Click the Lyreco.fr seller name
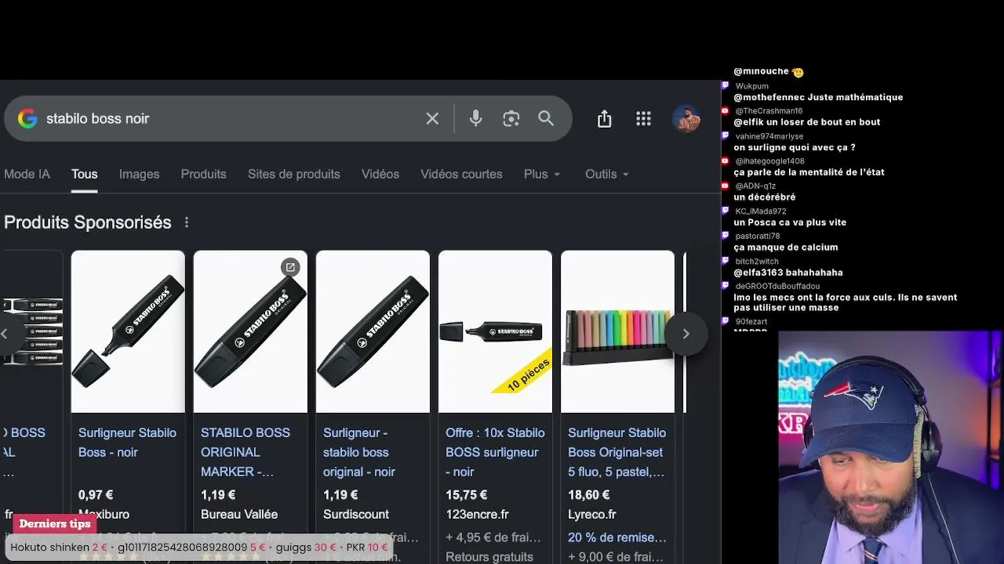Screen dimensions: 1004x564 pos(592,515)
